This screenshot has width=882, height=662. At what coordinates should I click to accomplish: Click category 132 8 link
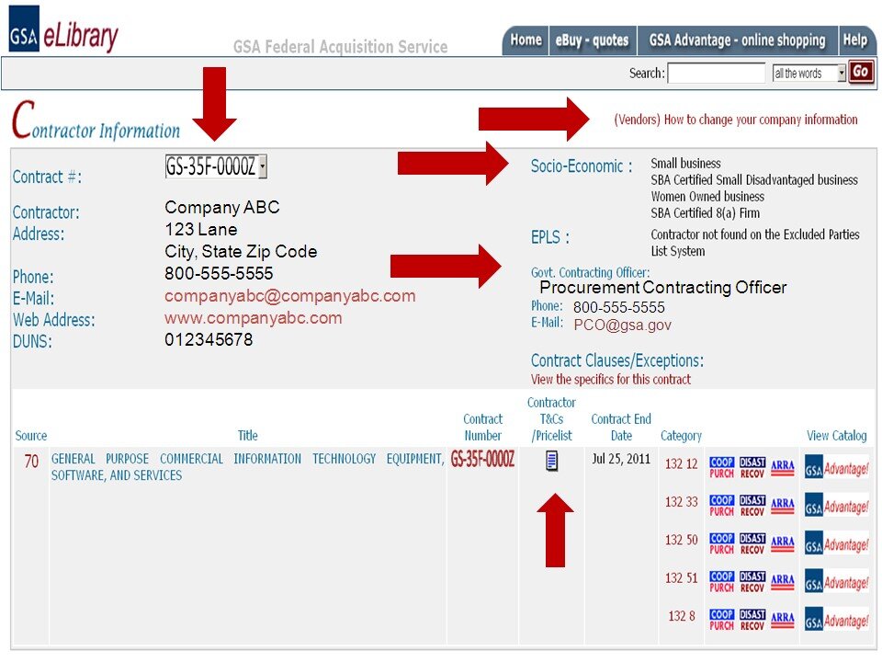click(681, 616)
